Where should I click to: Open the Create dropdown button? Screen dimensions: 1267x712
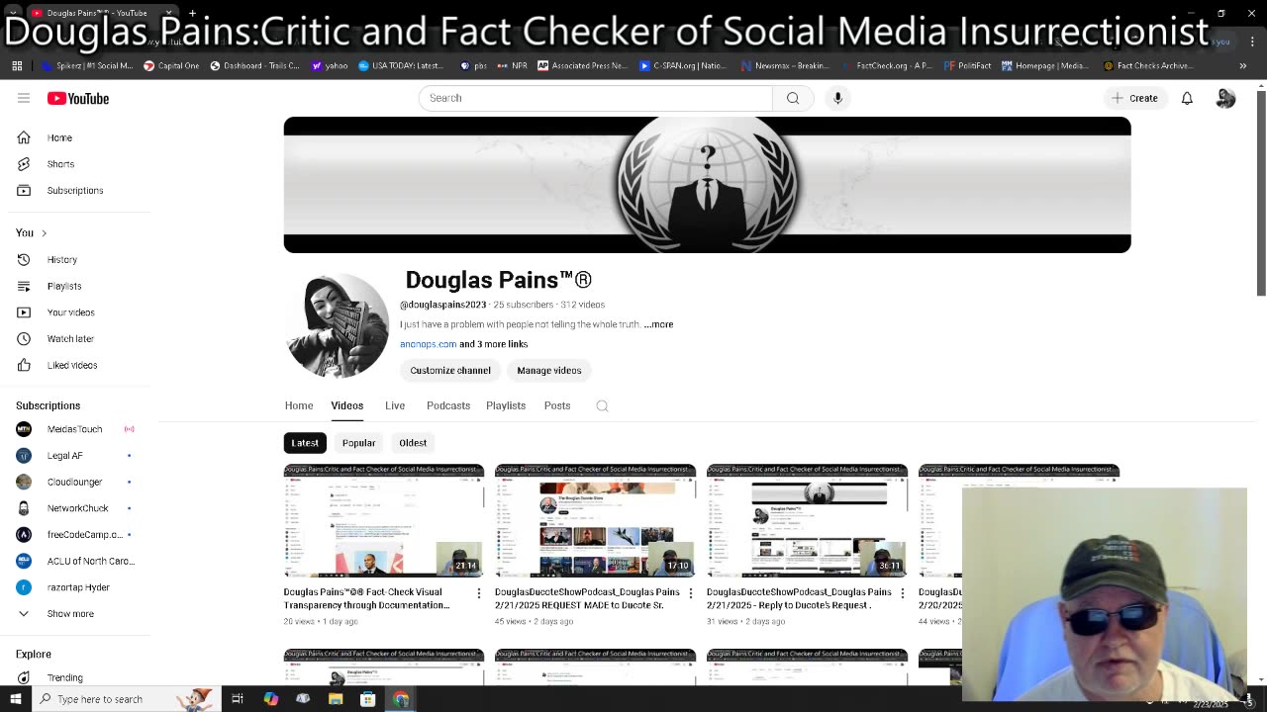click(x=1134, y=98)
